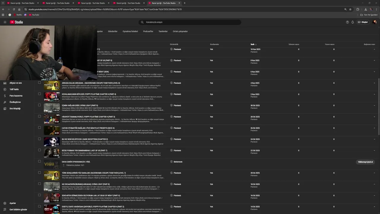
Task: Open the YouTube bookmark in bookmarks bar
Action: (x=34, y=15)
